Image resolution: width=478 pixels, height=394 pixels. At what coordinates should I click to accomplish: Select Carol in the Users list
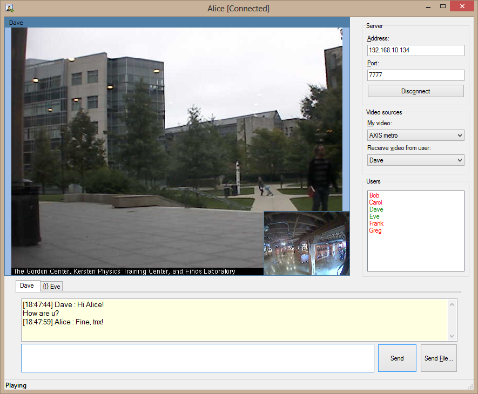375,202
